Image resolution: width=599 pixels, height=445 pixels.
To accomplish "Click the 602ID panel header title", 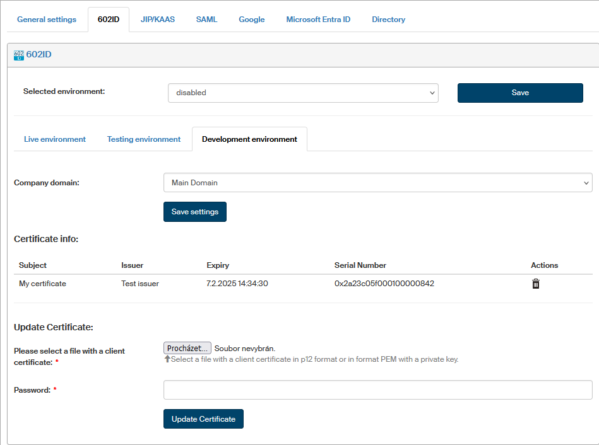I will (x=39, y=55).
